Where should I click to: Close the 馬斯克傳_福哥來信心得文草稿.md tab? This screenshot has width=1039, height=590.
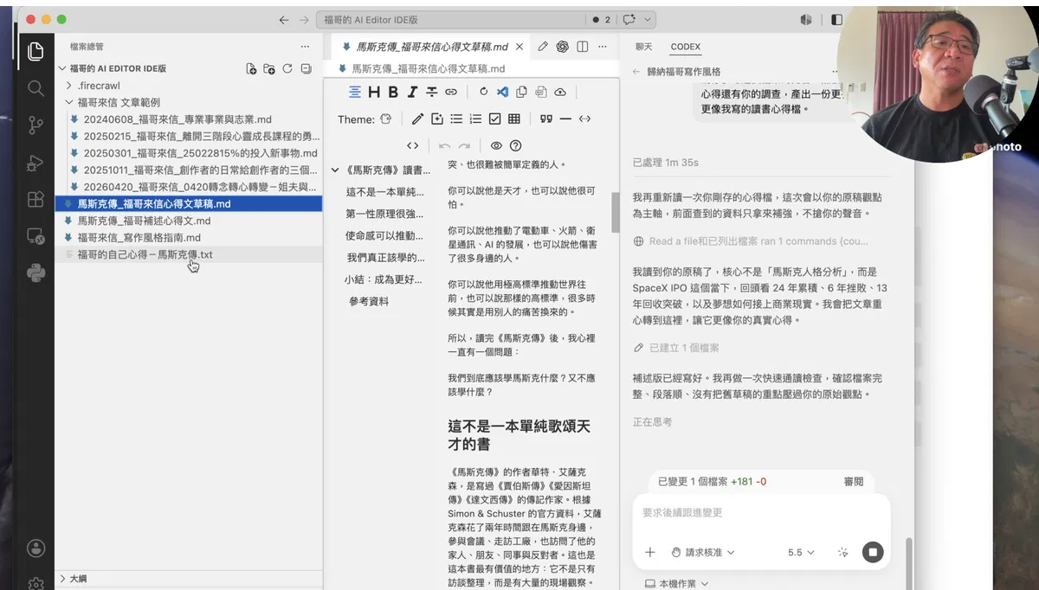click(520, 47)
